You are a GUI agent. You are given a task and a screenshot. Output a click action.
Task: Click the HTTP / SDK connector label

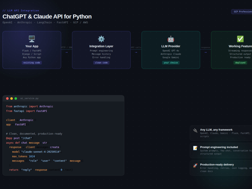point(67,47)
